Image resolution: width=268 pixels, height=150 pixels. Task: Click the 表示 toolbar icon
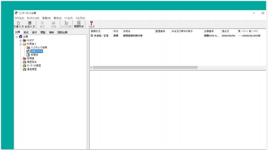click(42, 24)
